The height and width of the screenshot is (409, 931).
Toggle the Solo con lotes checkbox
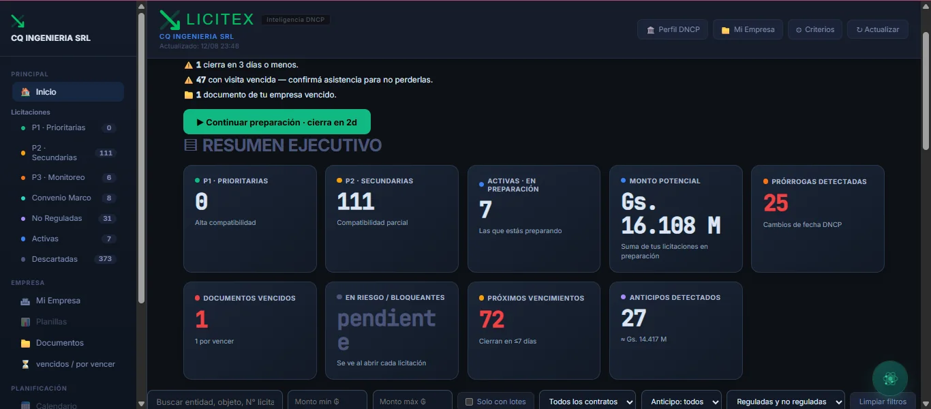469,402
